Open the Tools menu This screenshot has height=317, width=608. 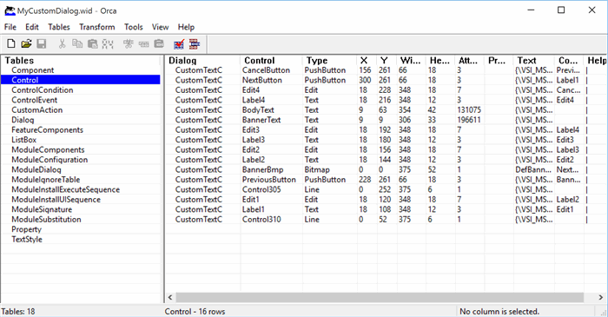click(x=134, y=27)
